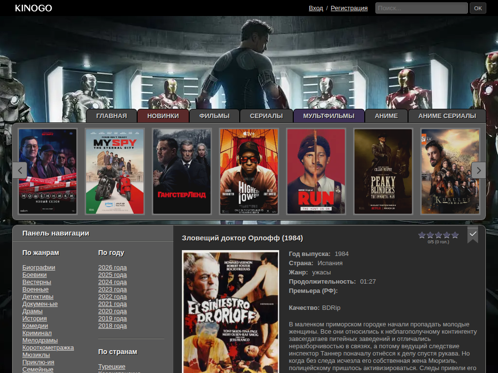Viewport: 498px width, 373px height.
Task: Toggle the bookmark checkmark icon for this movie
Action: click(x=473, y=235)
